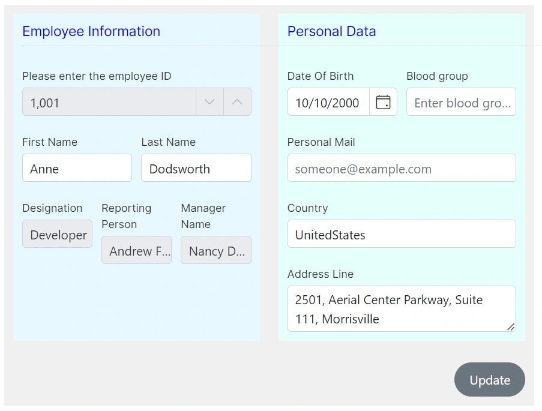Click the 'Please enter the employee ID' label
Viewport: 542px width, 411px height.
point(97,76)
